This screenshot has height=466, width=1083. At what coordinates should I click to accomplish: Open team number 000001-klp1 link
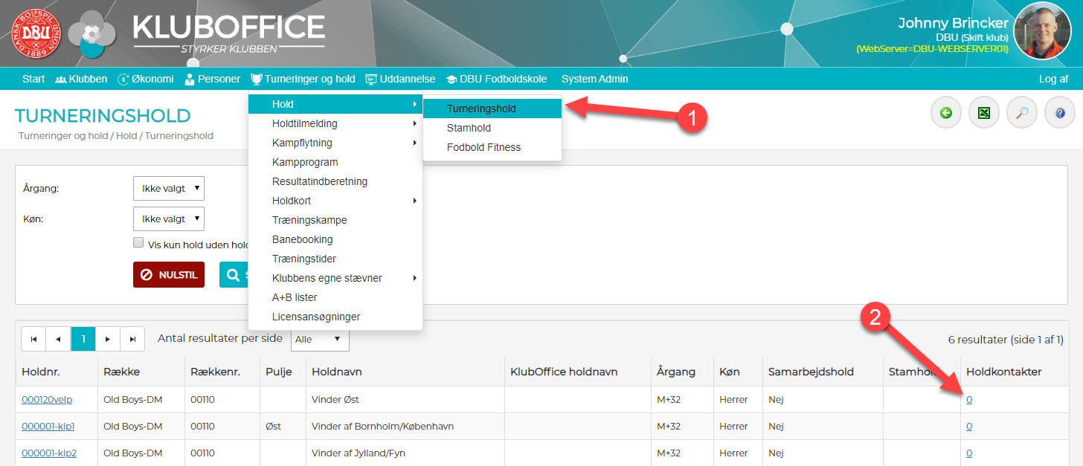click(48, 427)
